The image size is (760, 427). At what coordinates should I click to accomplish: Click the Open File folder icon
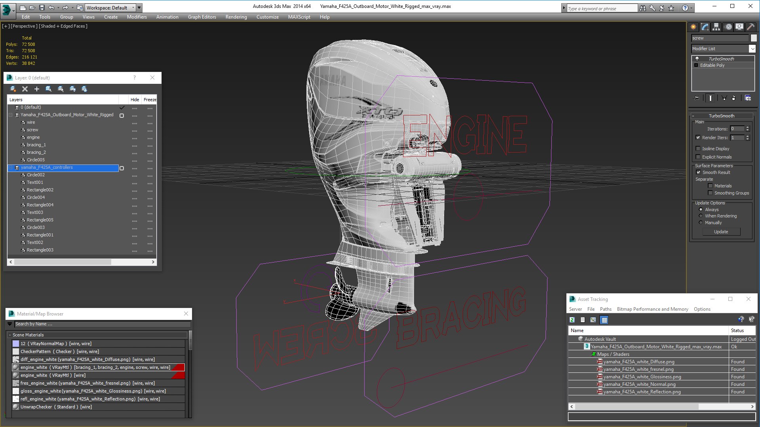[32, 8]
